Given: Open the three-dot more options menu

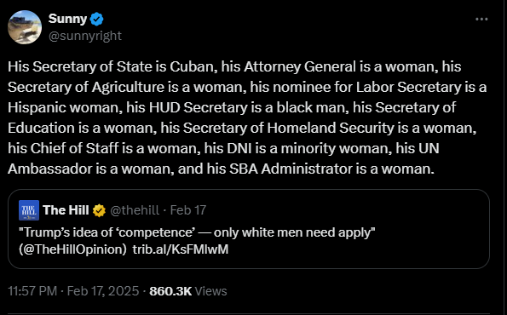Looking at the screenshot, I should (481, 19).
